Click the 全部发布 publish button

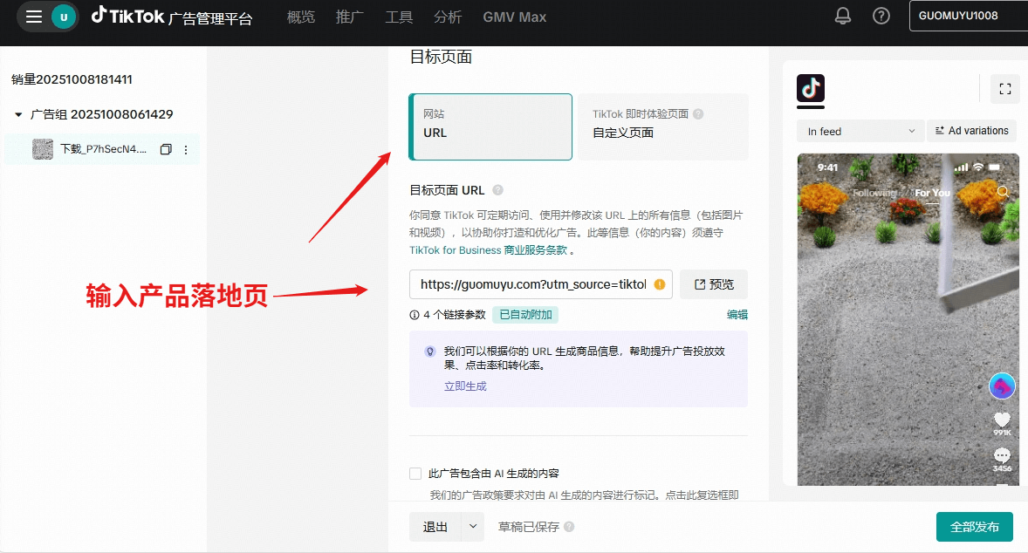pos(974,528)
